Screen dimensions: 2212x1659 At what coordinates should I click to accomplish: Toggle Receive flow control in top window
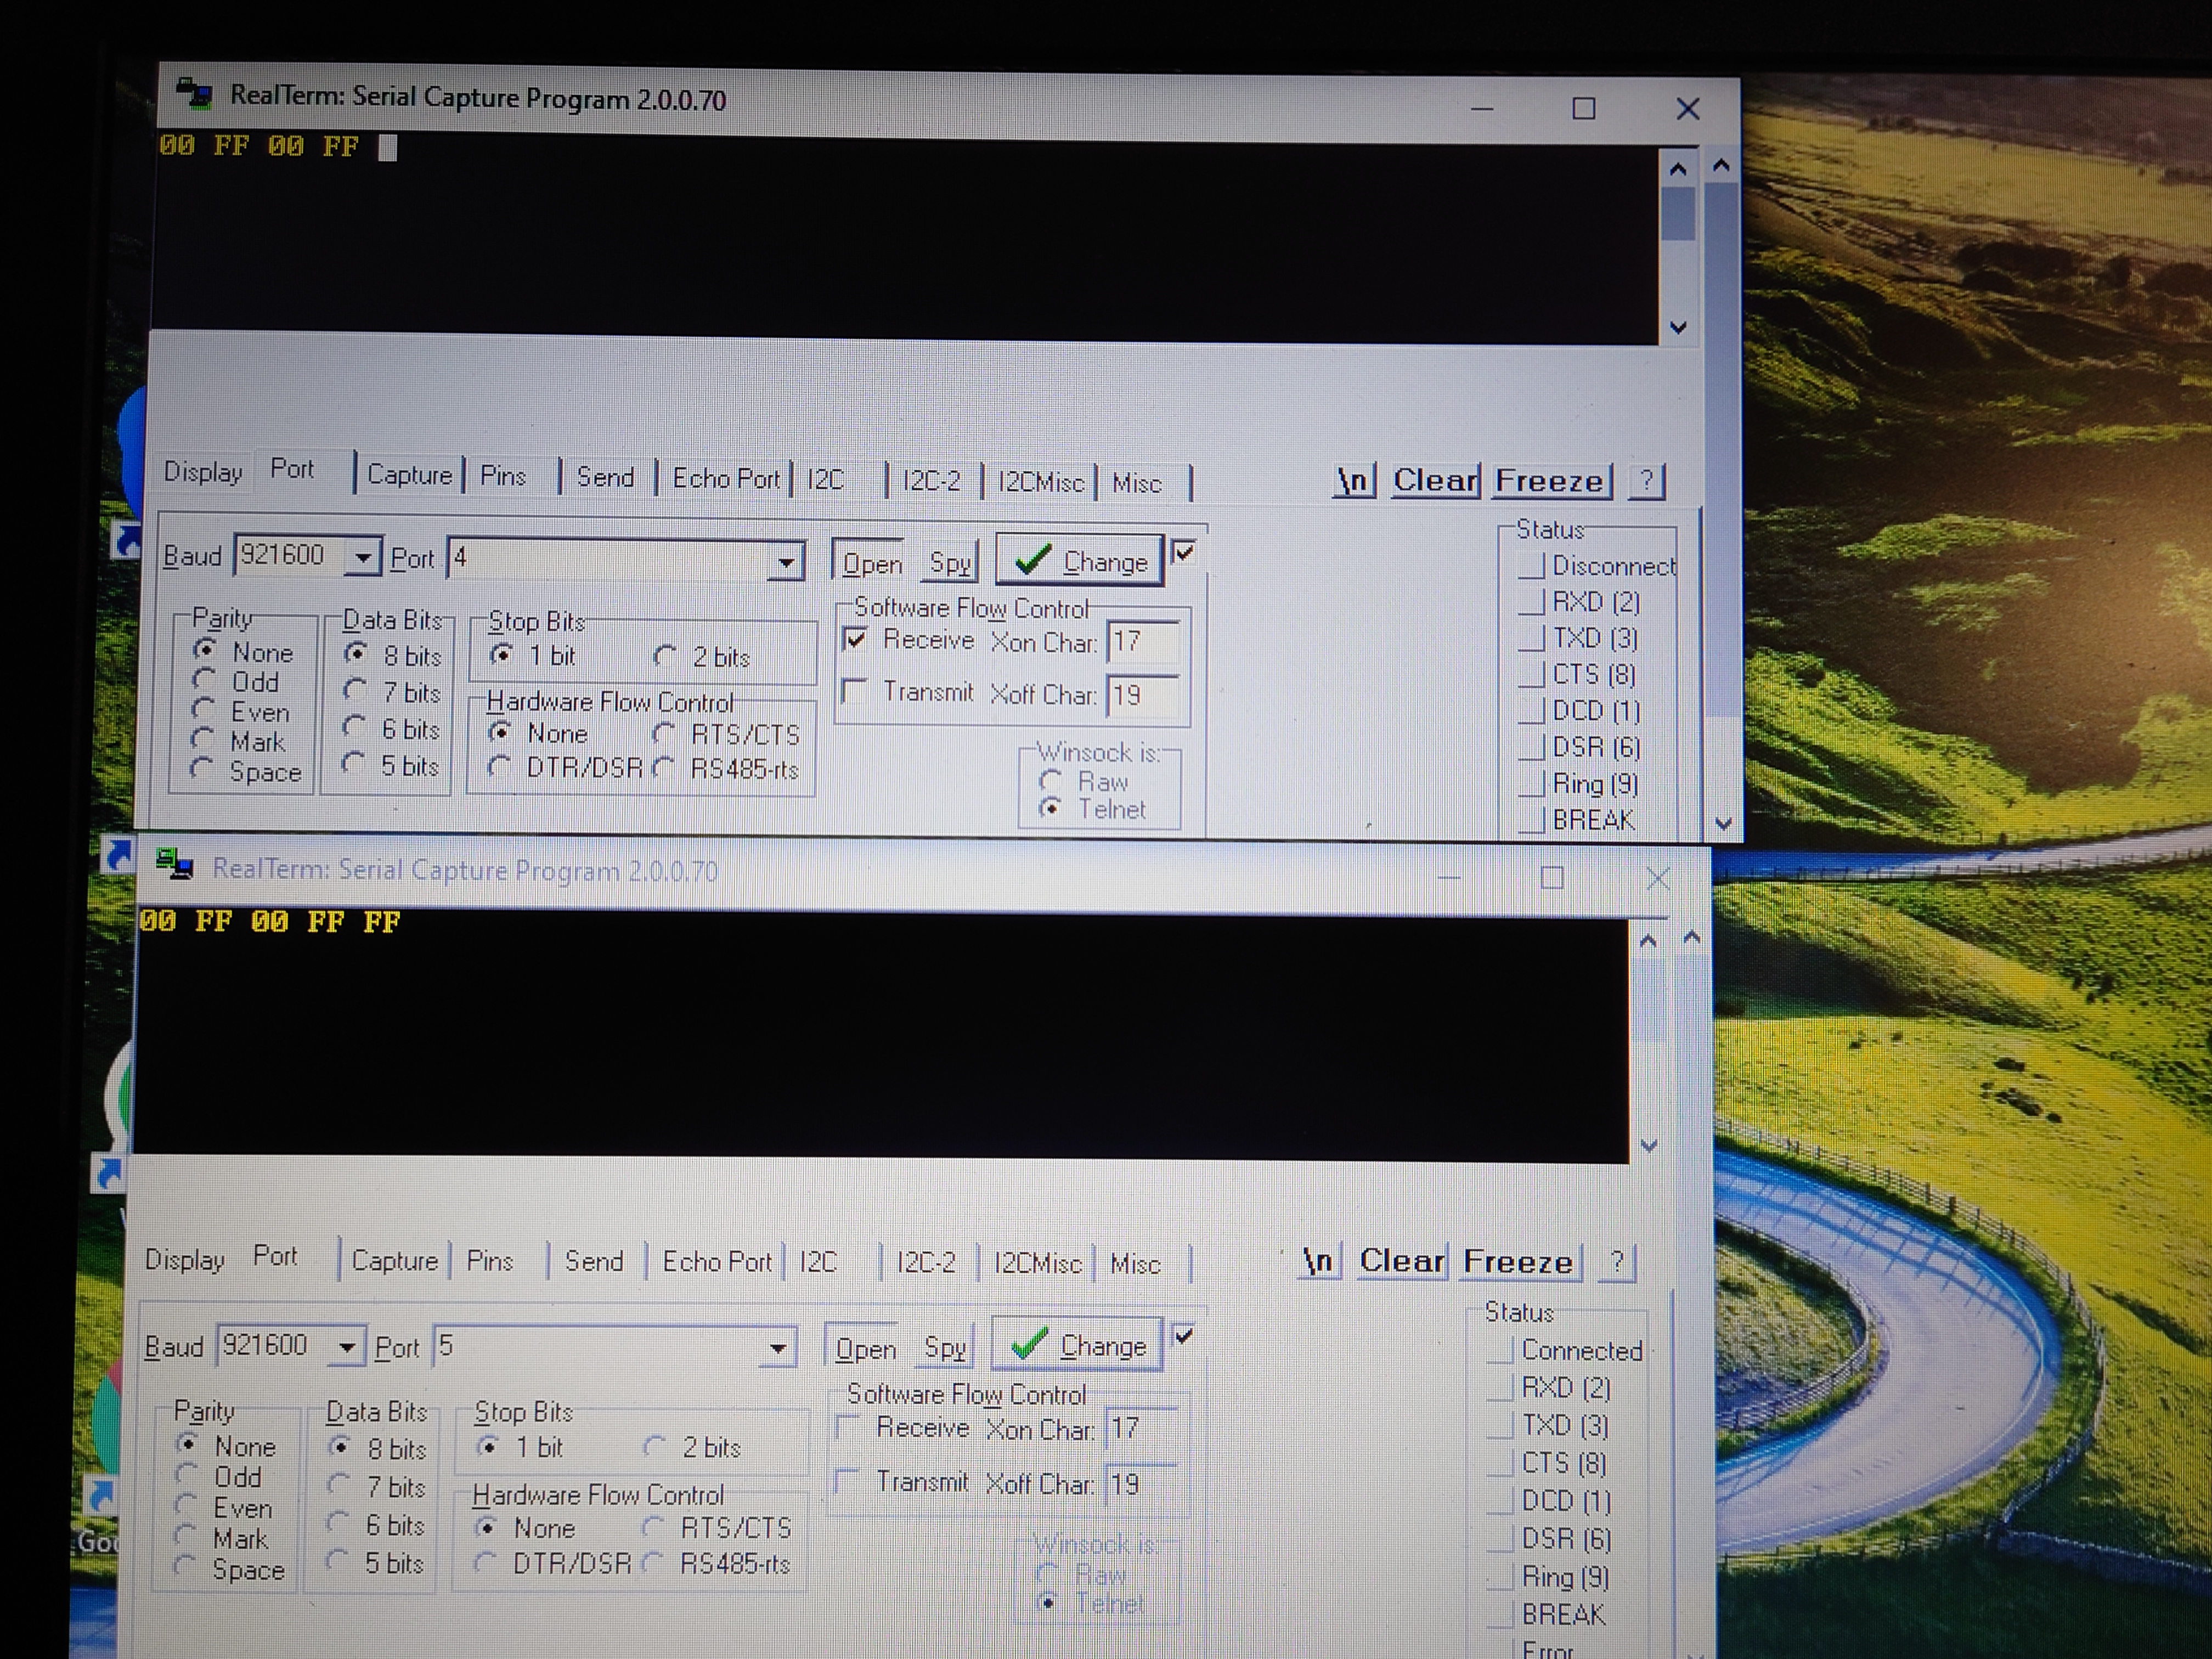(856, 639)
